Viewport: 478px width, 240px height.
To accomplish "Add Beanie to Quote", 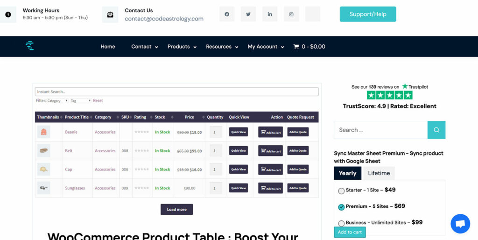I will (298, 132).
